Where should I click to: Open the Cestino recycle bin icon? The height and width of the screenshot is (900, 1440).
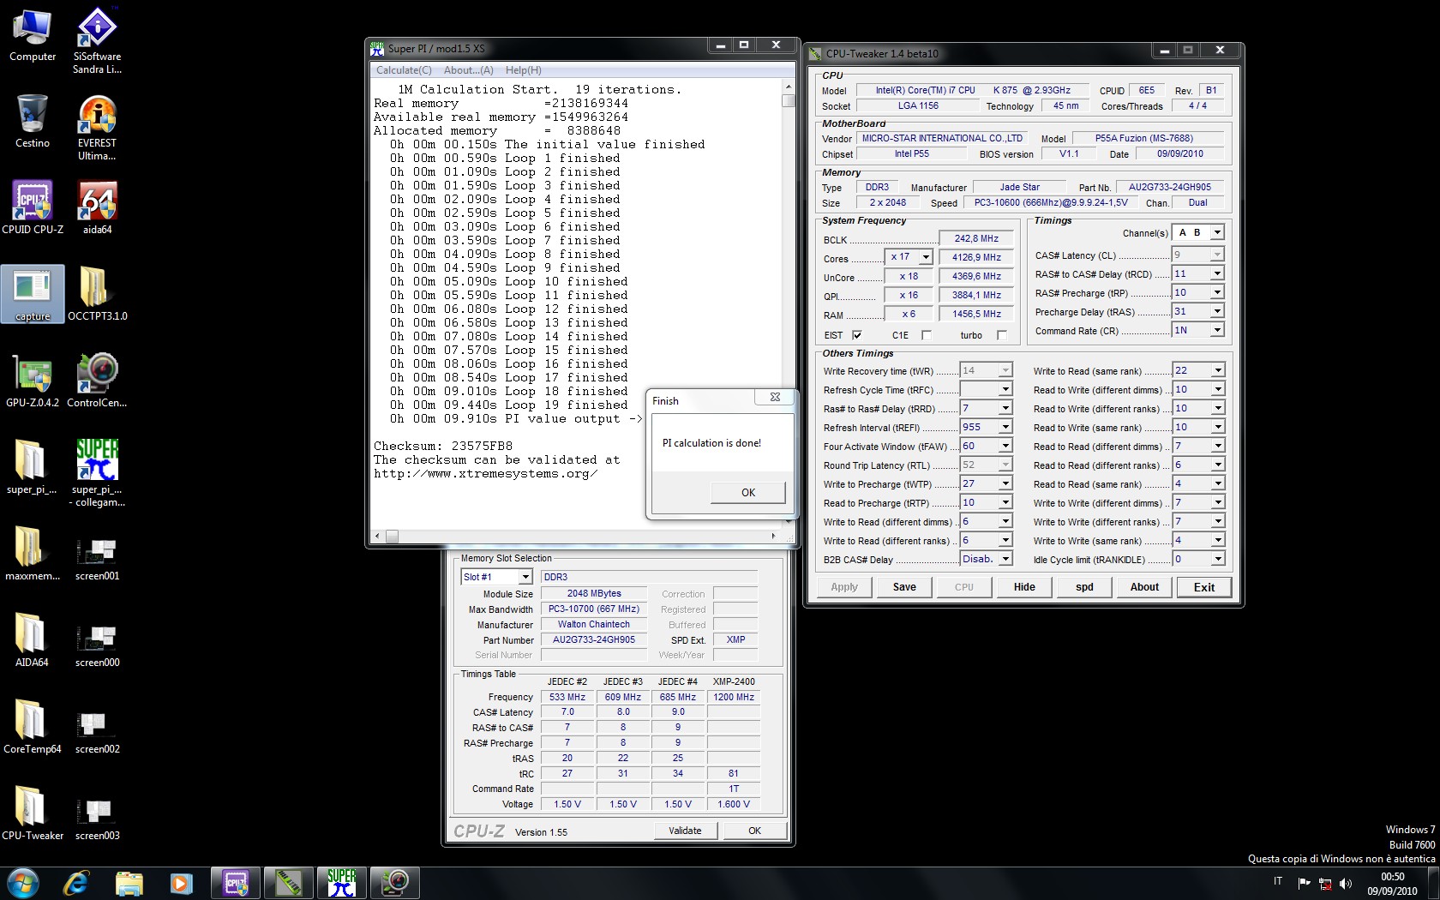pos(32,121)
